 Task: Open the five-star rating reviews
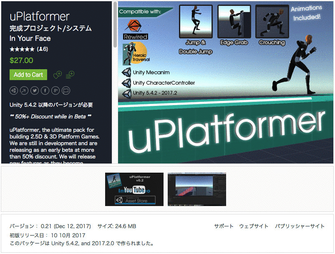pos(29,49)
